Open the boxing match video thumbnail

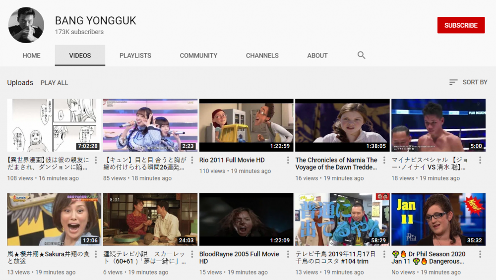(438, 125)
